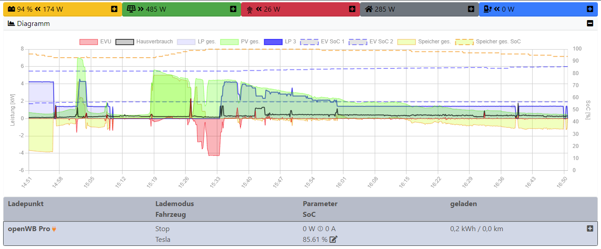Click the power pylon grid icon

[x=250, y=9]
